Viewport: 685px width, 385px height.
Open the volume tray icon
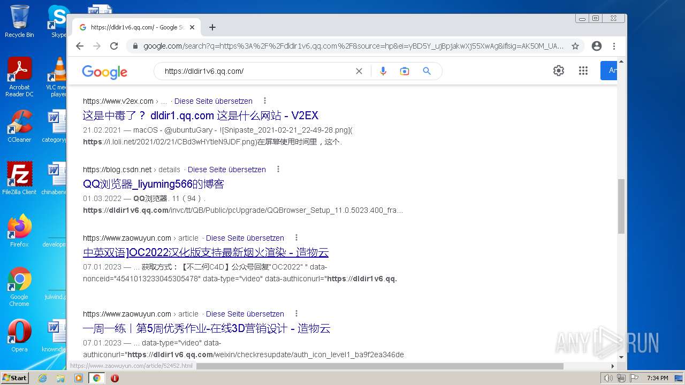tap(608, 378)
